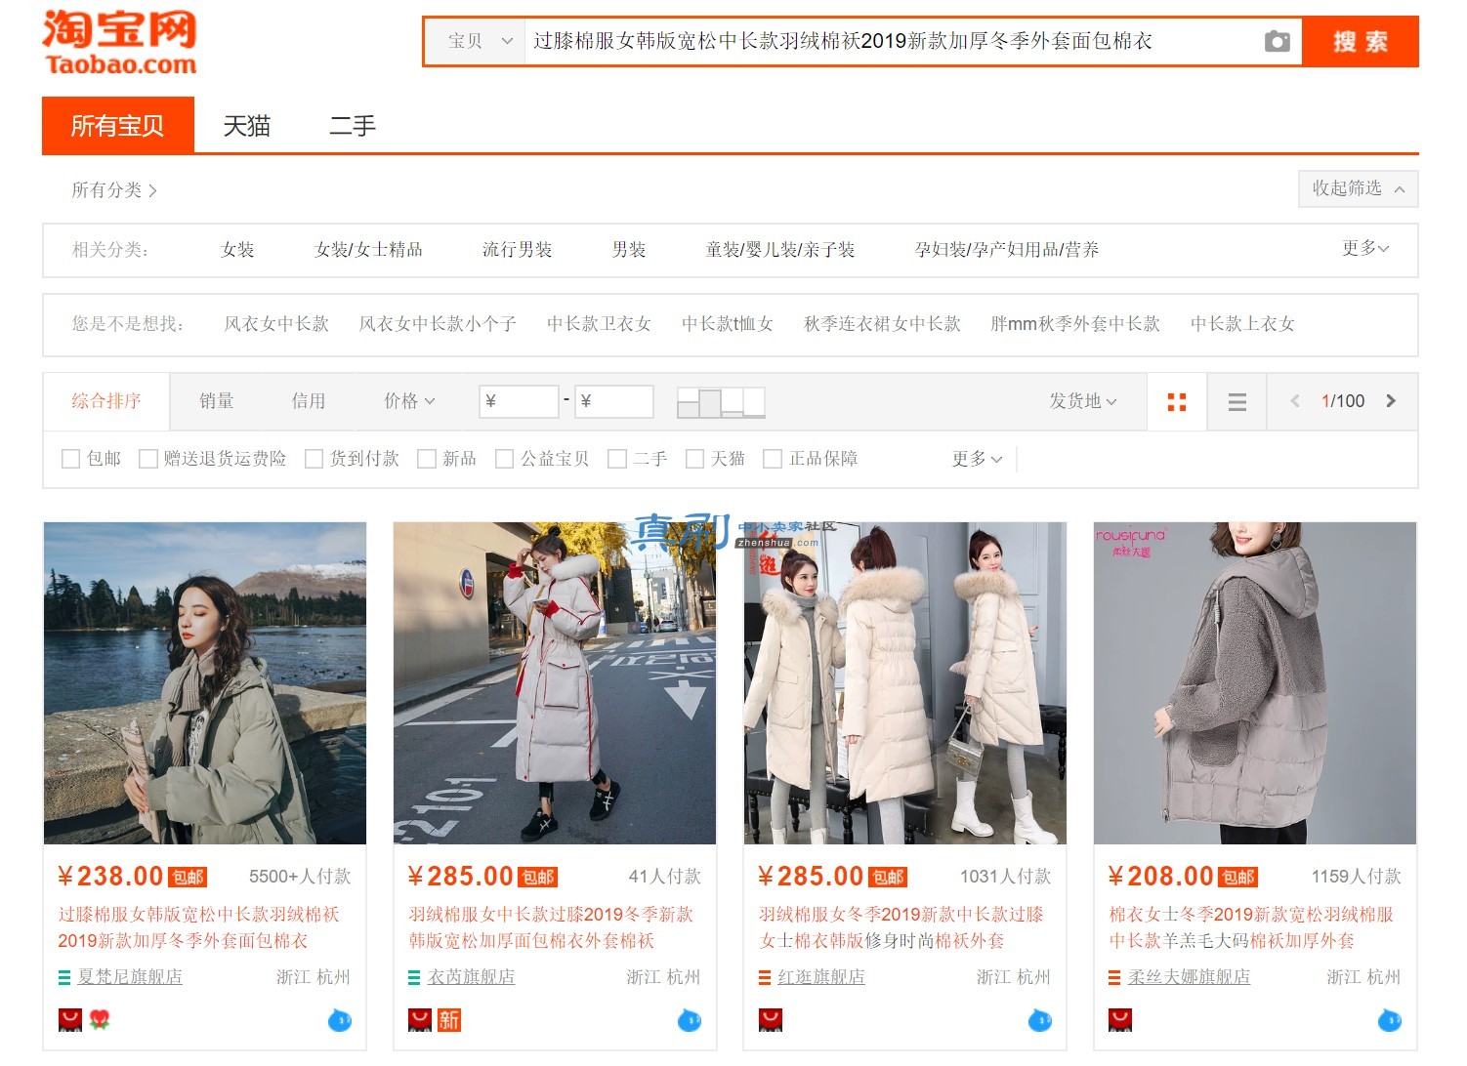
Task: Open image search via camera icon
Action: [x=1277, y=41]
